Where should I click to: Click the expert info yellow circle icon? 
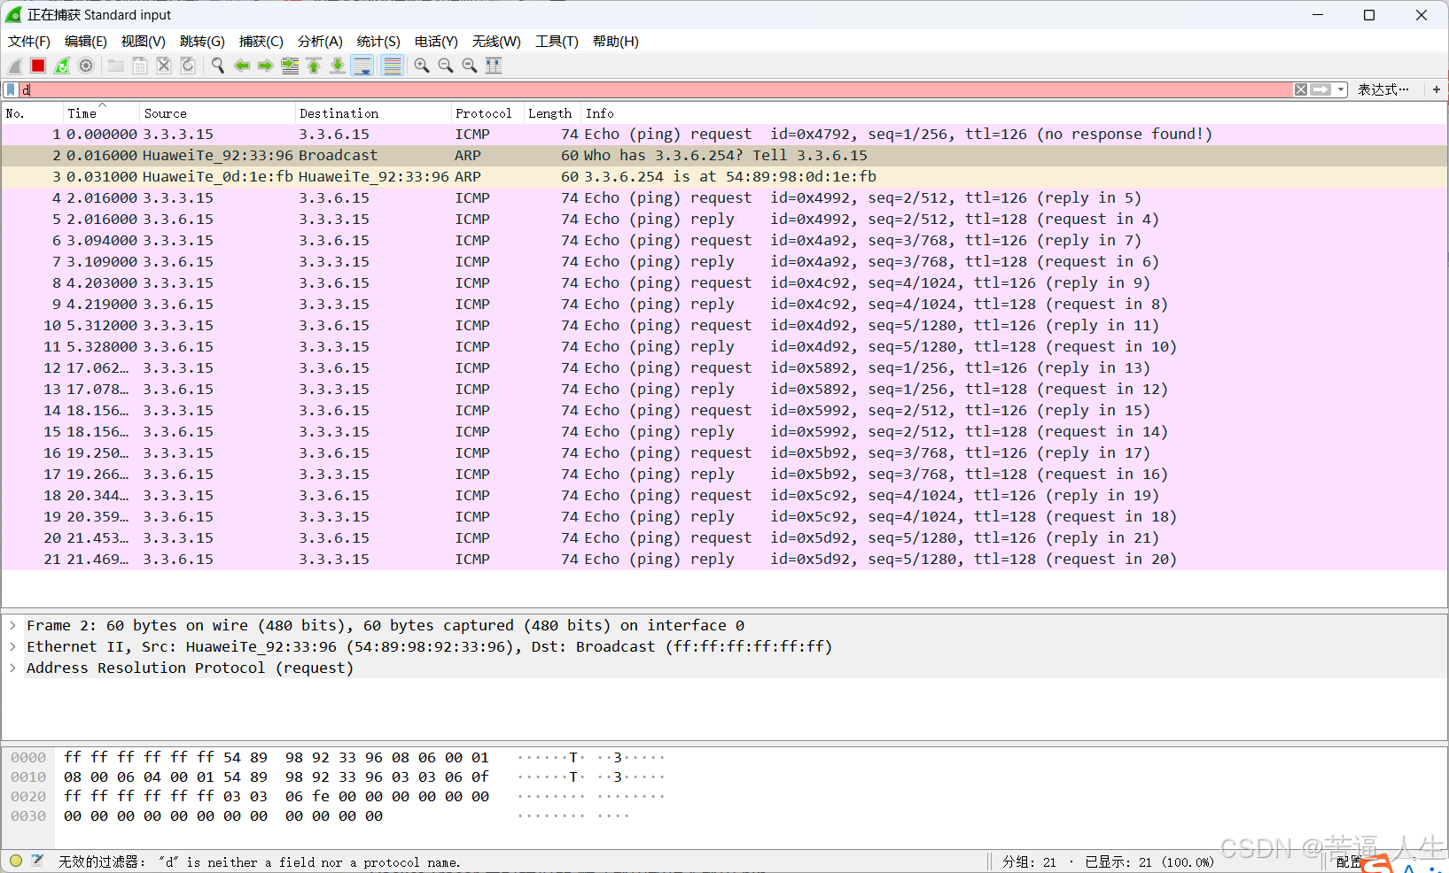(x=16, y=861)
